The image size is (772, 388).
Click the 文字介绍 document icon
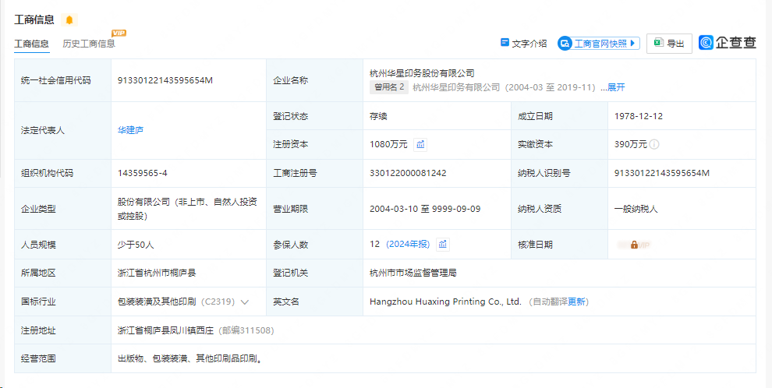pos(505,43)
